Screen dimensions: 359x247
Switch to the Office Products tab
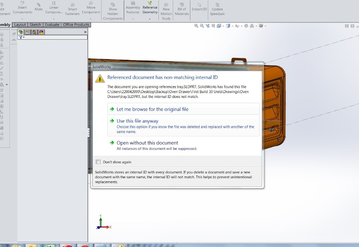coord(76,25)
